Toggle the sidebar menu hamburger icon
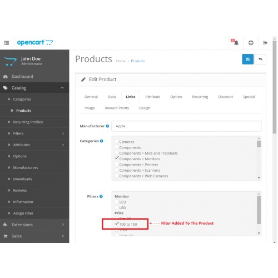The height and width of the screenshot is (278, 278). [x=7, y=43]
